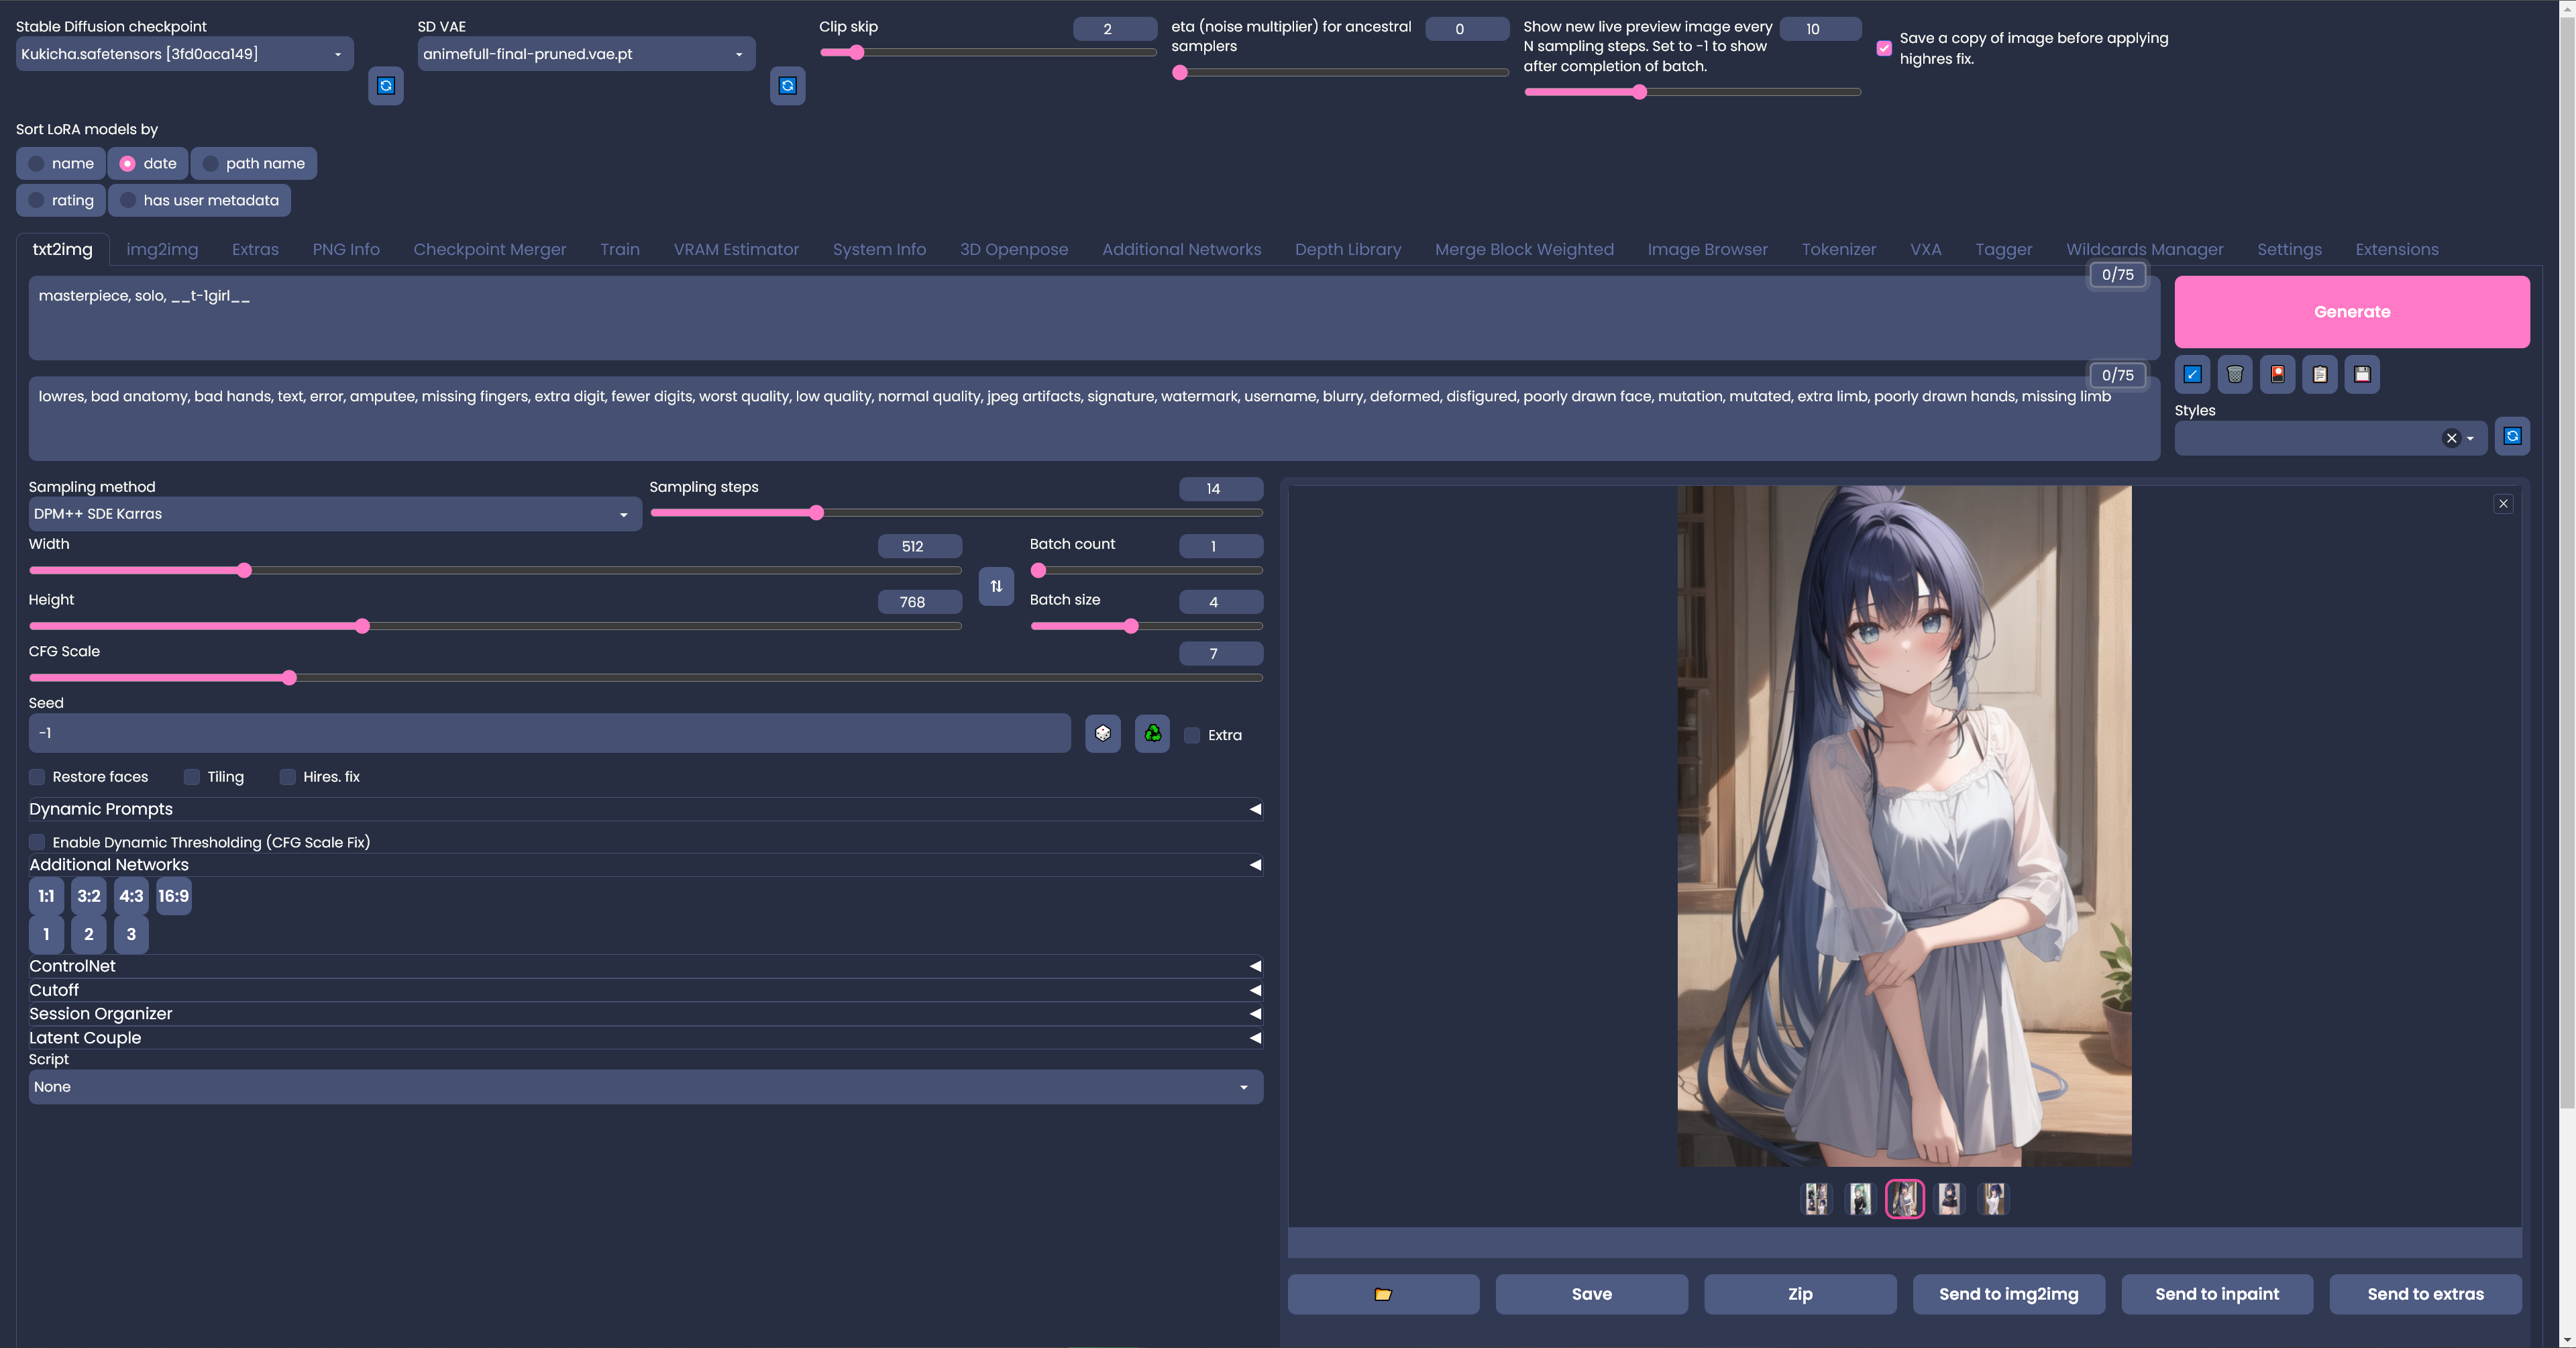2576x1348 pixels.
Task: Open the generated images output folder
Action: click(x=1383, y=1294)
